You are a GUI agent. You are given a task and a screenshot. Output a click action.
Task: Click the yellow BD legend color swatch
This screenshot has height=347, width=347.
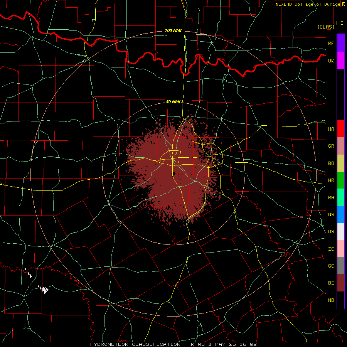pos(340,163)
